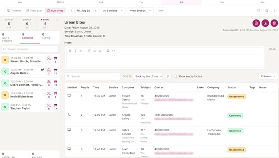Image resolution: width=279 pixels, height=158 pixels.
Task: Select the Total summary count
Action: click(x=45, y=24)
